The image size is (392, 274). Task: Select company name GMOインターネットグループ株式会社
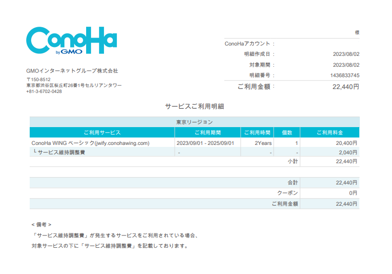pos(72,71)
